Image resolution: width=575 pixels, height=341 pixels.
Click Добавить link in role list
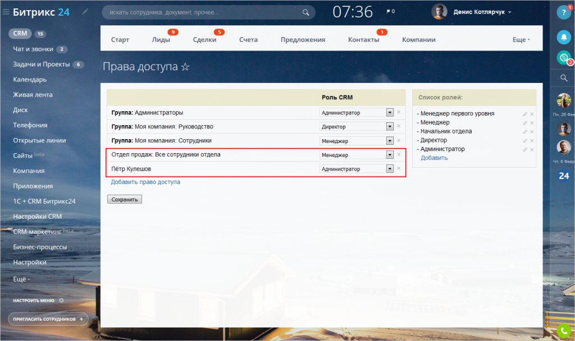tap(434, 158)
